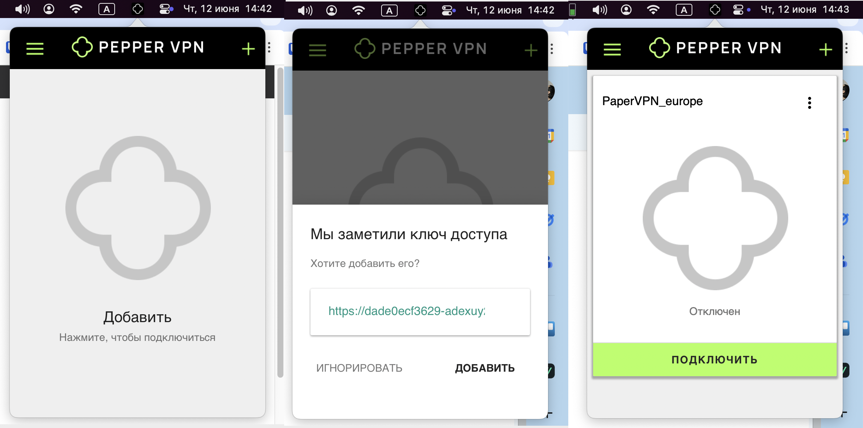Click Pepper VPN clover icon in leftmost menu bar
The image size is (863, 428).
coord(138,9)
